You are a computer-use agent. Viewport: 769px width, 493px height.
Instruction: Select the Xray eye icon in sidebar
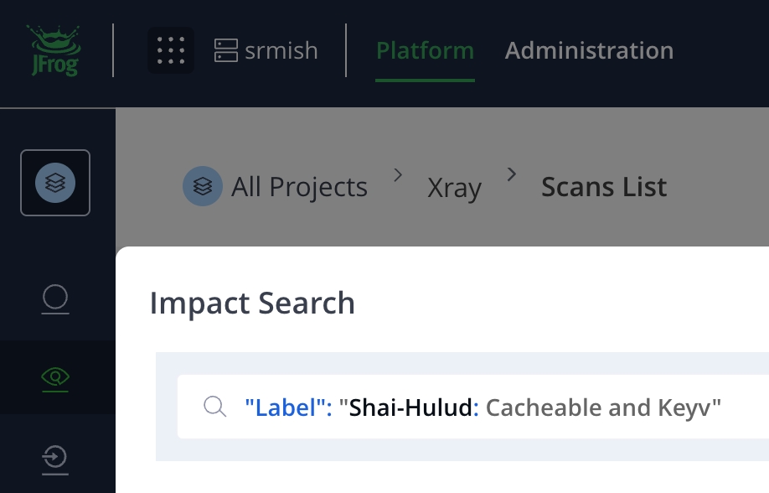coord(55,379)
